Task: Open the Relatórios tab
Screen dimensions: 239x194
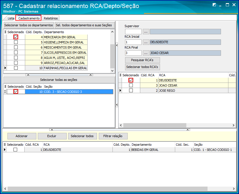Action: tap(51, 18)
